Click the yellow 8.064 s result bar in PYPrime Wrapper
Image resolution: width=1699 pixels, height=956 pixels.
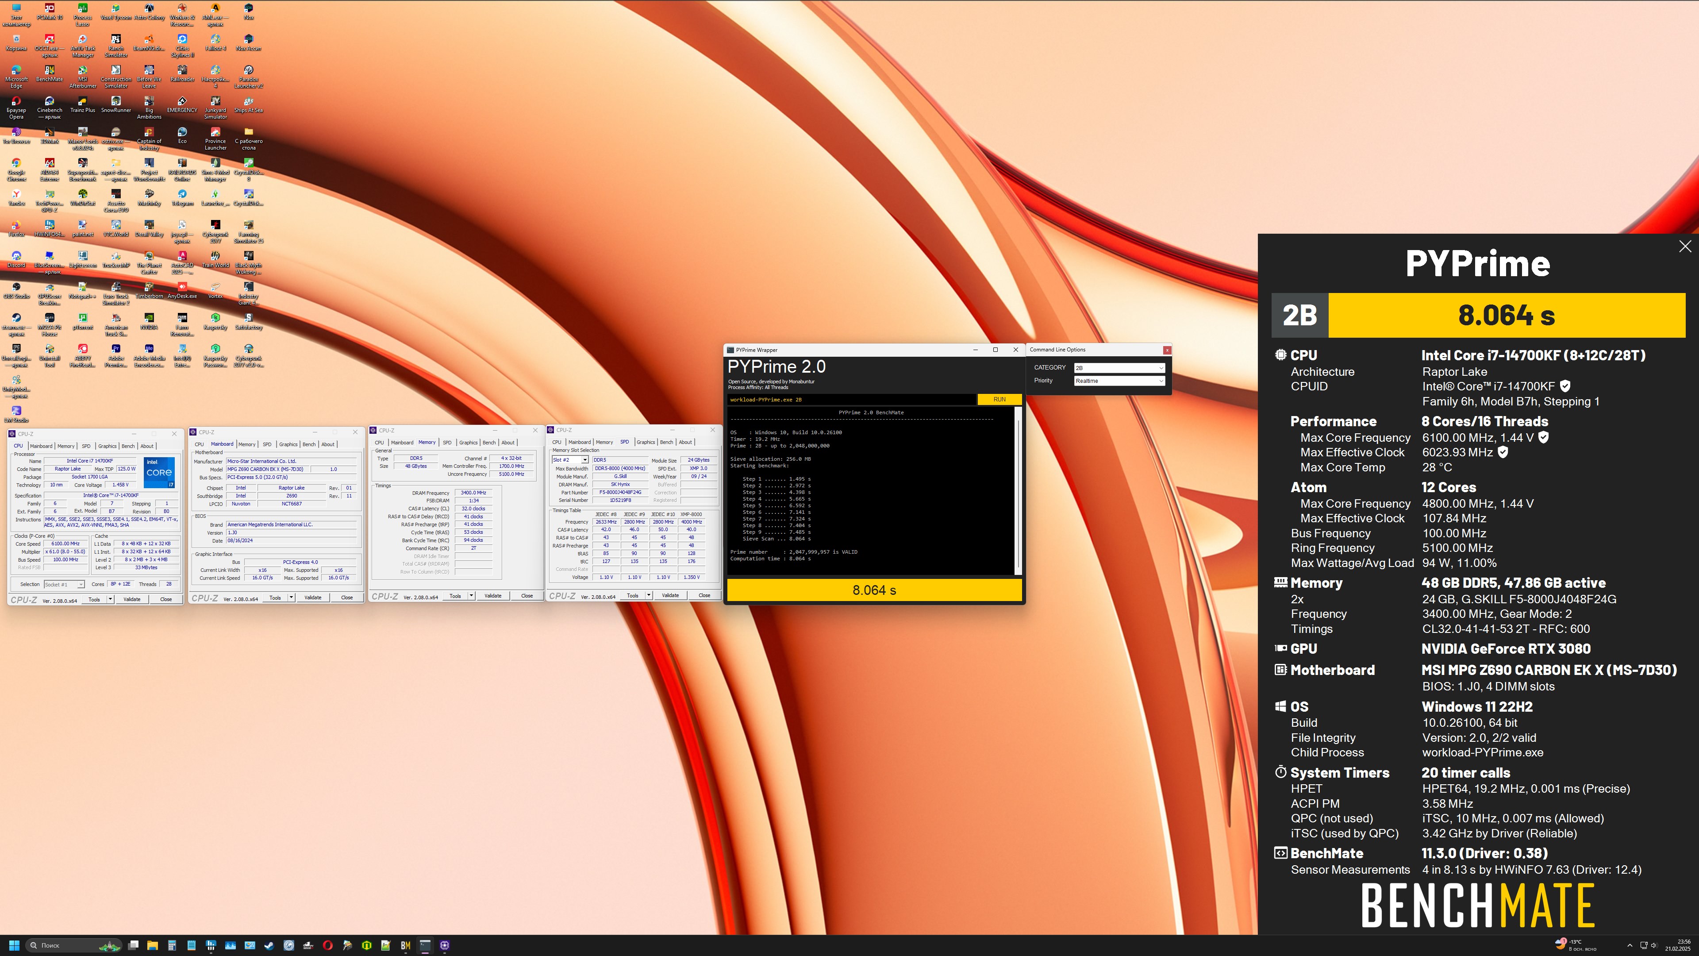coord(874,590)
